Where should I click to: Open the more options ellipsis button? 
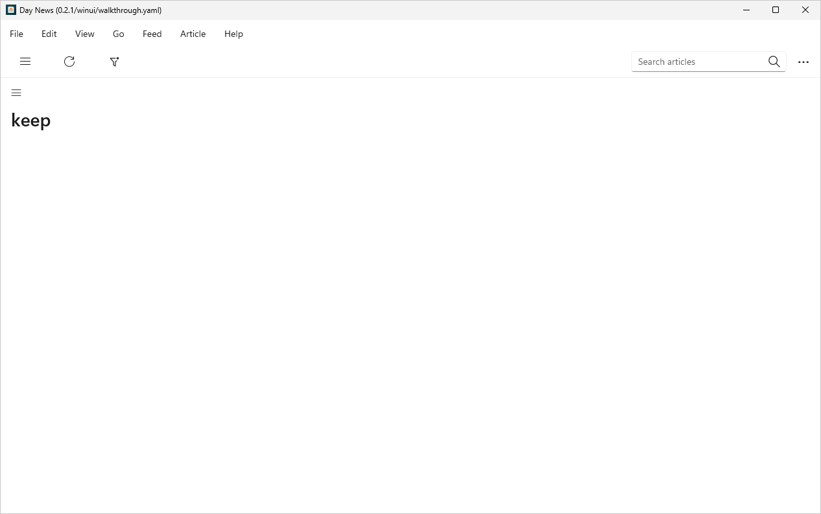tap(803, 62)
